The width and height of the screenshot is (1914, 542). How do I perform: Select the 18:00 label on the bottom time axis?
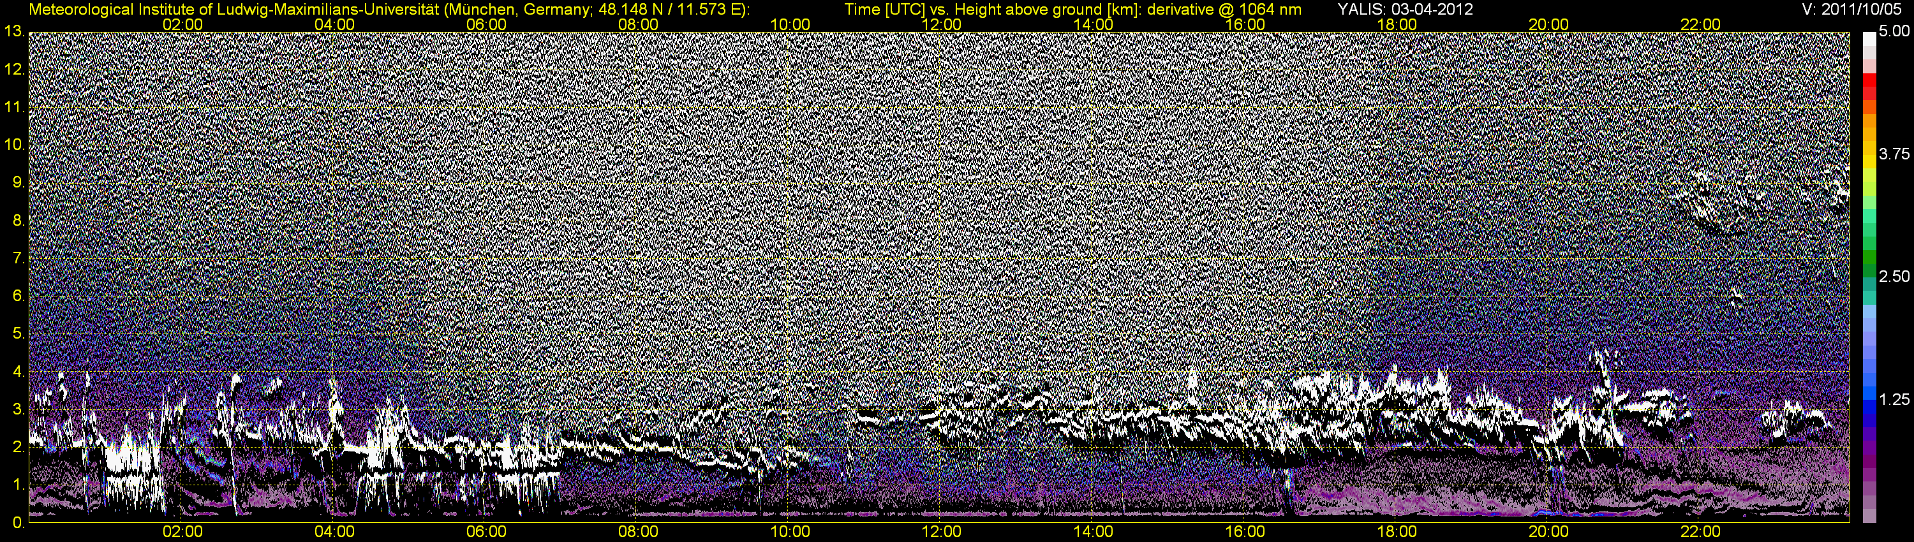tap(1397, 532)
